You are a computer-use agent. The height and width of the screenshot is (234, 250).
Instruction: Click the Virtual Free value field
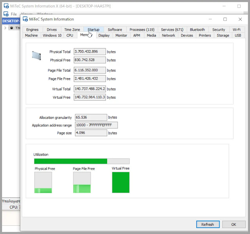pyautogui.click(x=89, y=97)
